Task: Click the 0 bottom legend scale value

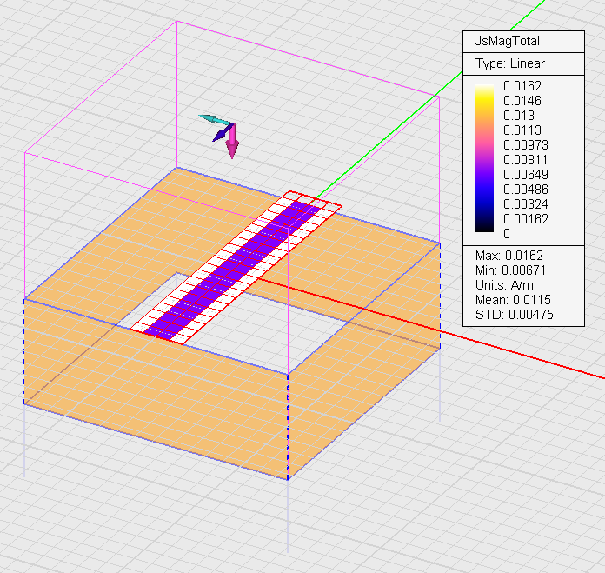Action: (x=509, y=233)
